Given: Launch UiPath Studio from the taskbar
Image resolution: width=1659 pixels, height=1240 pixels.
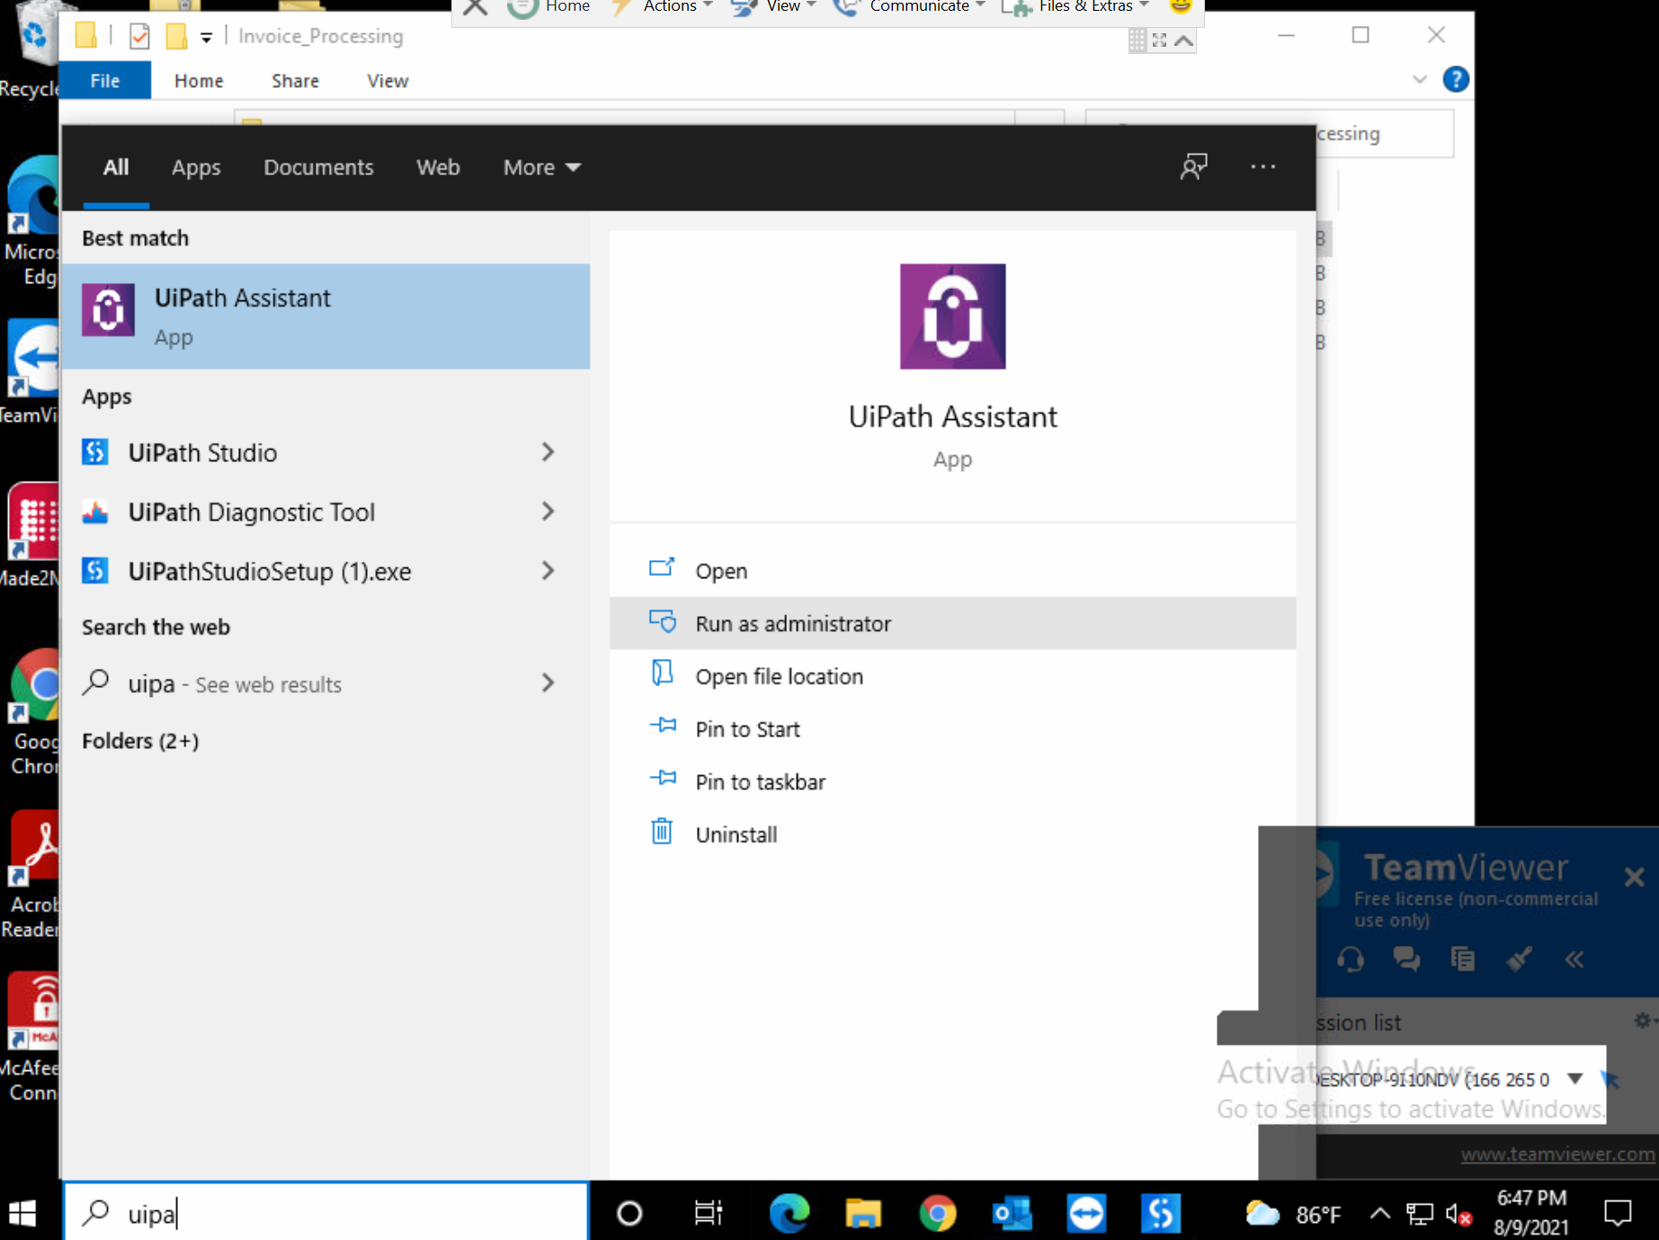Looking at the screenshot, I should 1160,1213.
